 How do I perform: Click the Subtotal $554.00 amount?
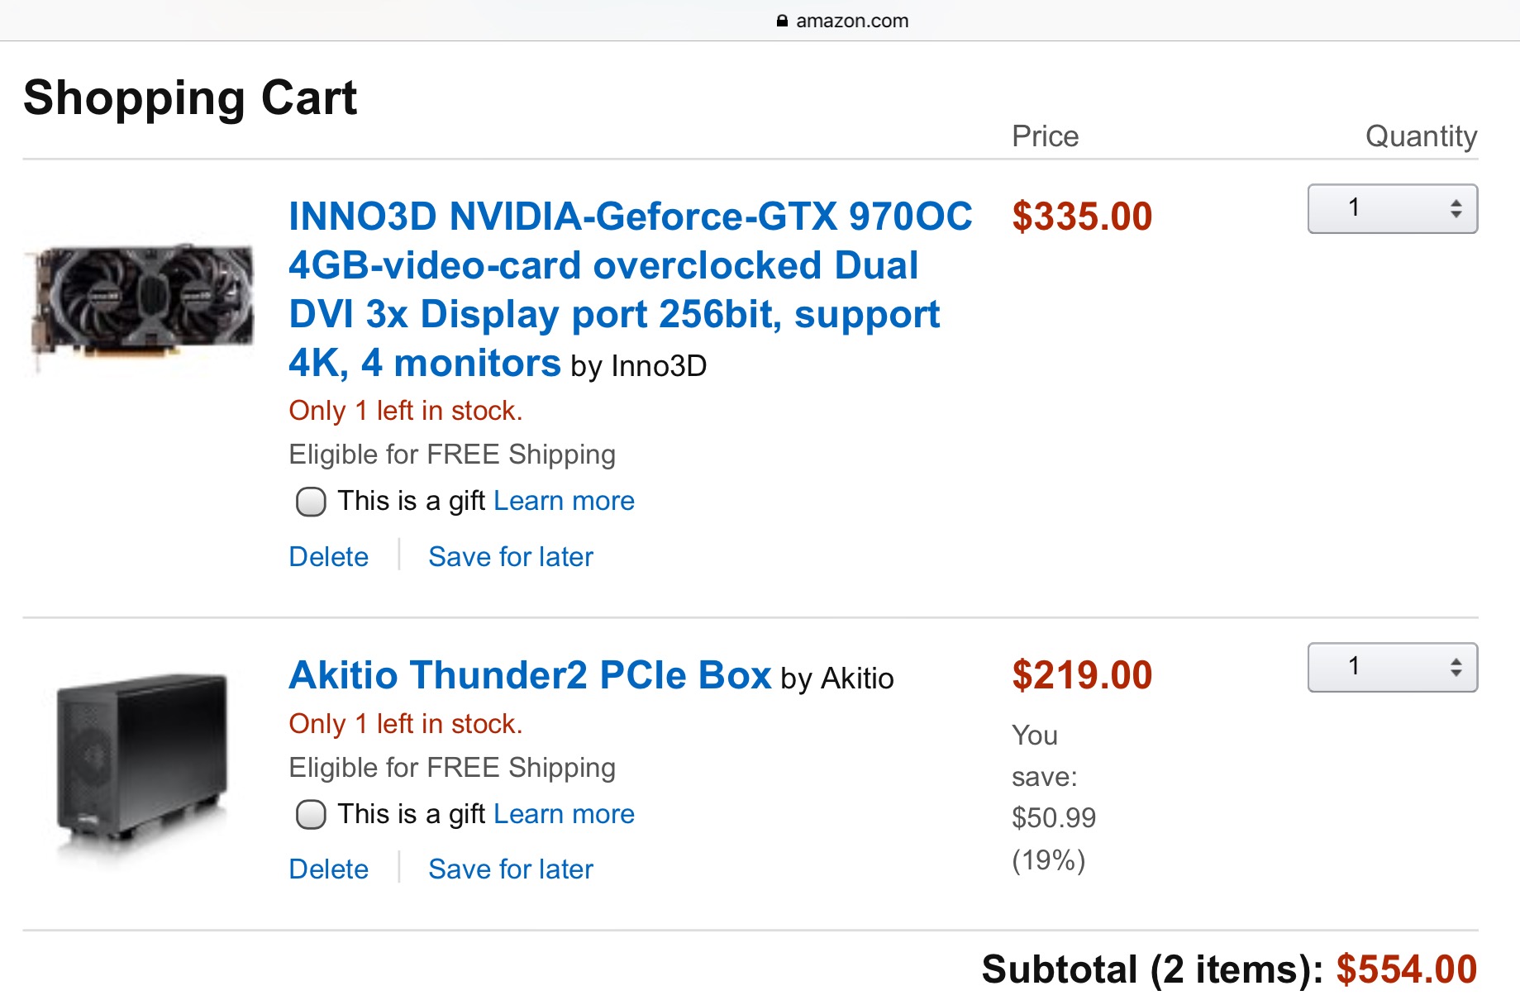(1406, 969)
